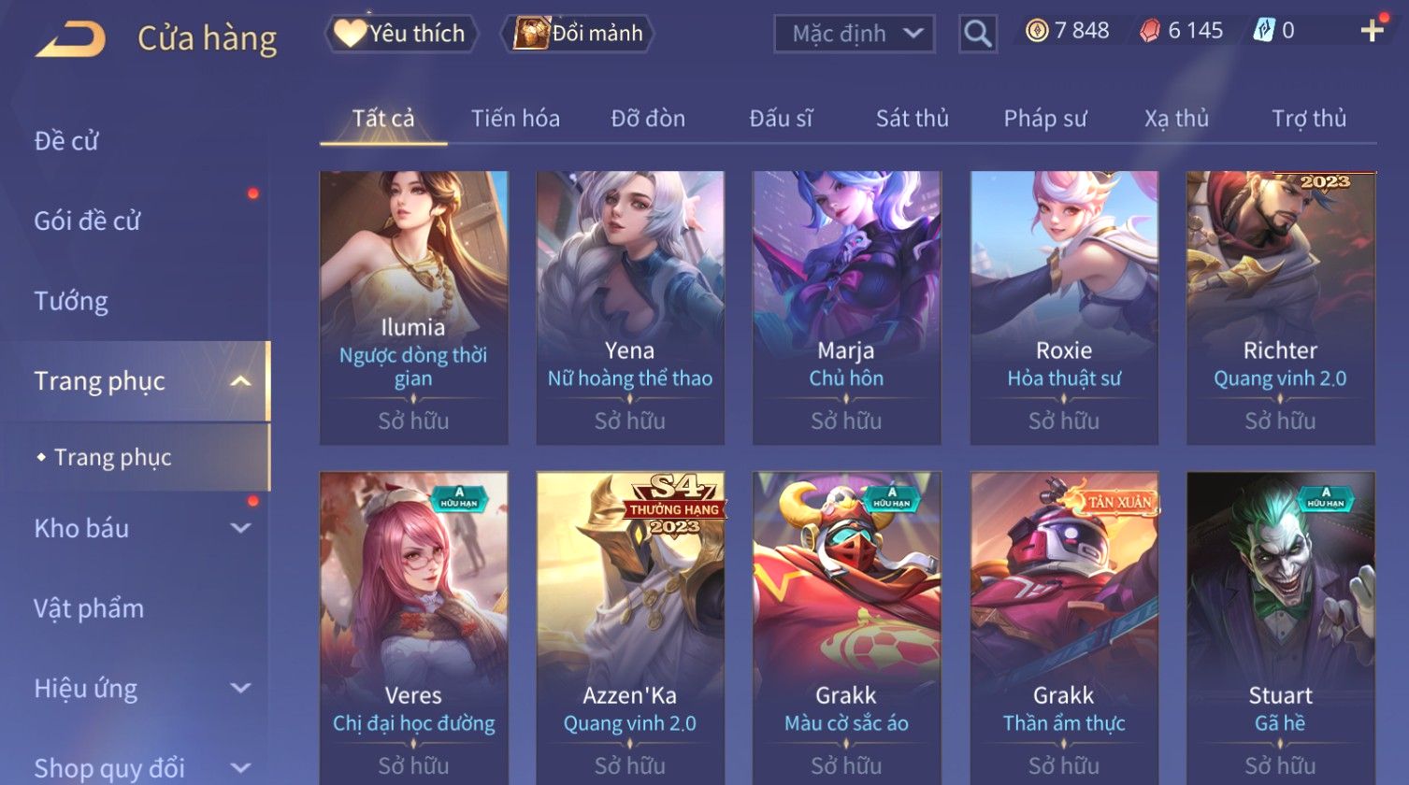Select the Stuart Gã hề skin card

pos(1280,628)
